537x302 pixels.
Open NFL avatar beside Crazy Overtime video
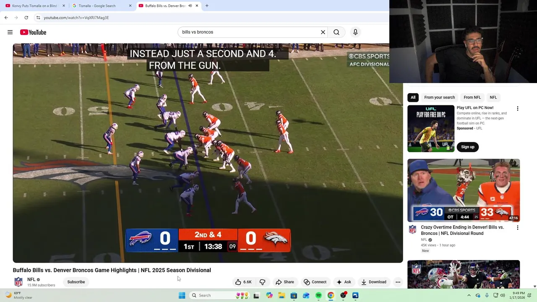tap(412, 229)
